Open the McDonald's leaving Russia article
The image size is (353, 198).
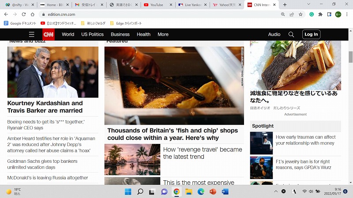[48, 178]
